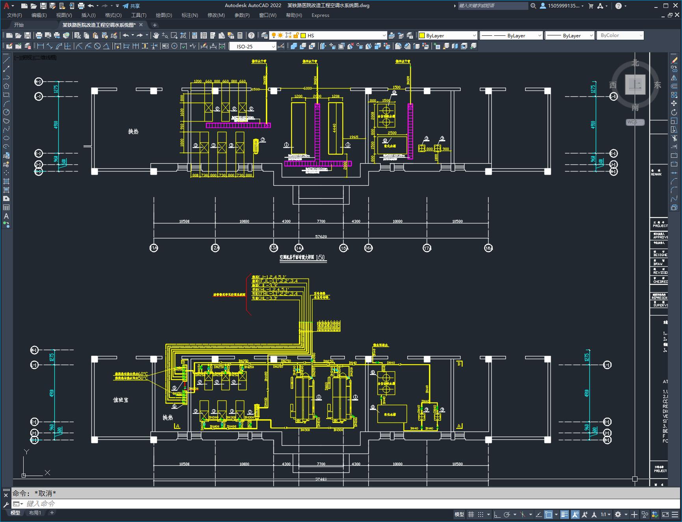The image size is (682, 522).
Task: Activate the Pan hand tool
Action: 156,35
